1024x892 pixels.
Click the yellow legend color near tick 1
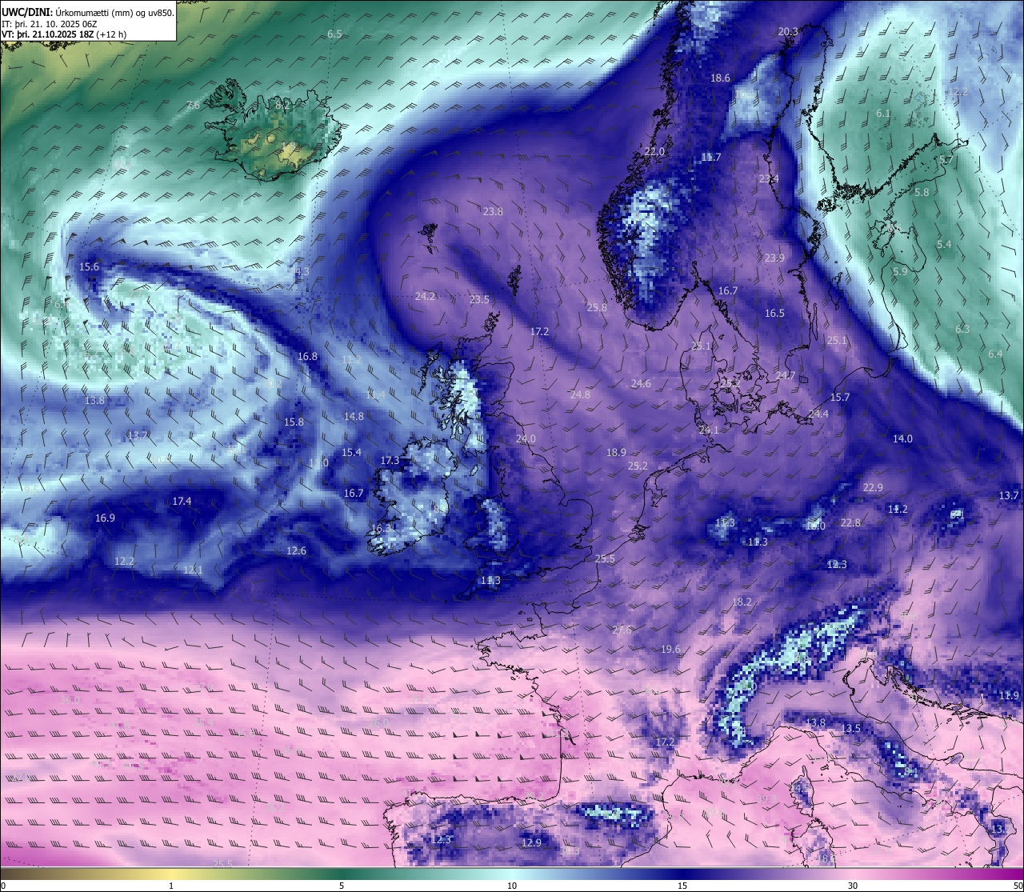point(171,874)
